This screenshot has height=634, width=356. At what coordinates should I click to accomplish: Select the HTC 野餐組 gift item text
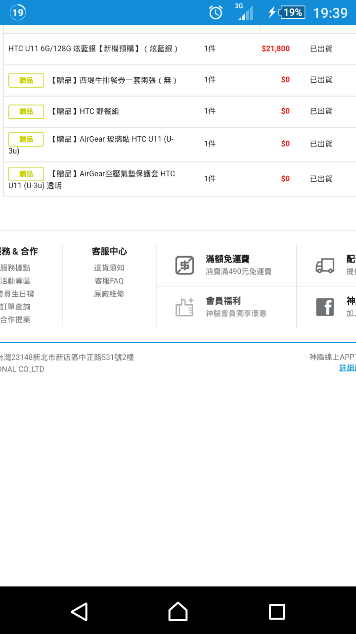85,111
